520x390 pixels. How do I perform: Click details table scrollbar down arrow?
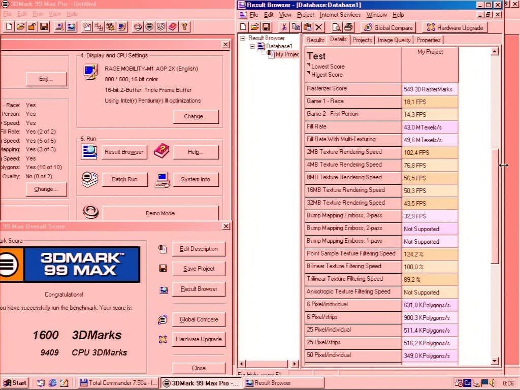coord(494,361)
